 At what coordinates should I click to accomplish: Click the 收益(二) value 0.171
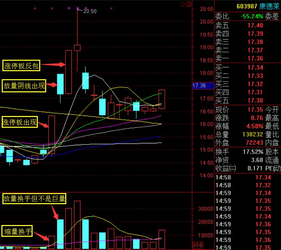pos(255,168)
